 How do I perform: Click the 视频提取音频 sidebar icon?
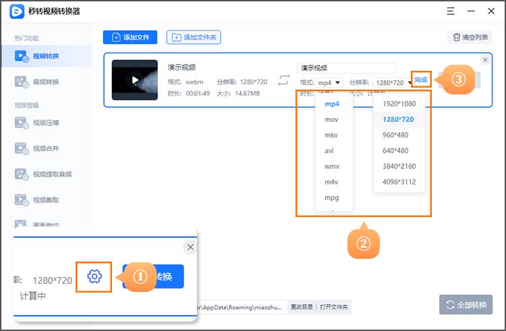(22, 174)
